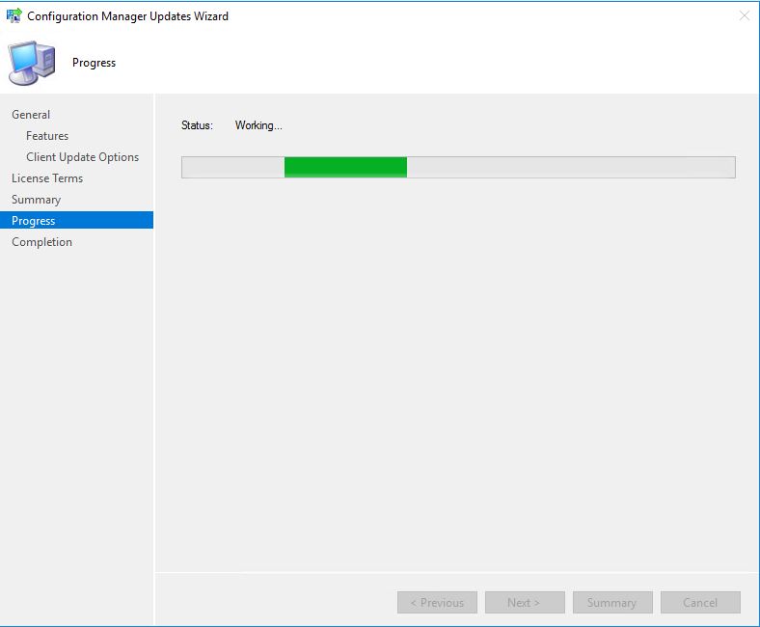Click the 'Status:' label
This screenshot has height=627, width=760.
[x=197, y=125]
